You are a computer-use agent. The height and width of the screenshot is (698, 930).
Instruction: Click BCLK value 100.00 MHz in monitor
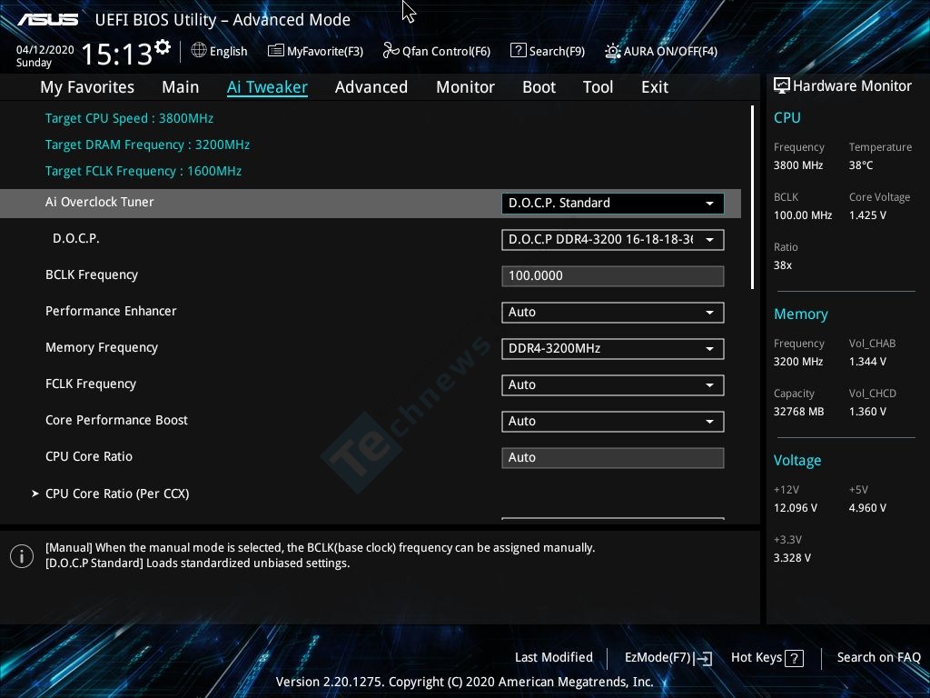[x=803, y=215]
